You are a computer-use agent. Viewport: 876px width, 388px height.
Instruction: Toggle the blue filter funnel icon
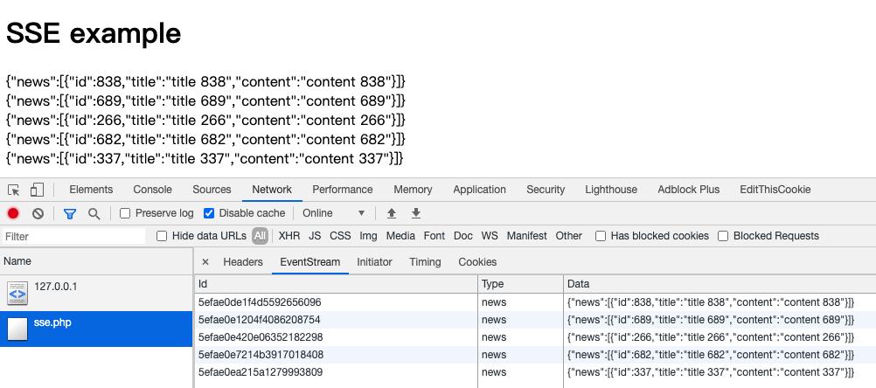pyautogui.click(x=70, y=213)
